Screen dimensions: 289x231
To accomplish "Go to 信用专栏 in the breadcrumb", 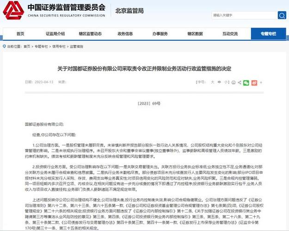I will click(59, 46).
